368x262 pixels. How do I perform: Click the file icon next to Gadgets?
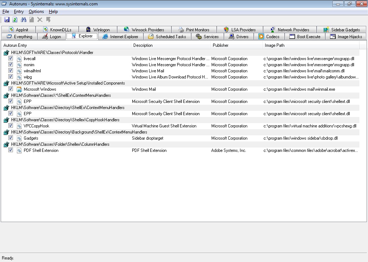coord(19,138)
